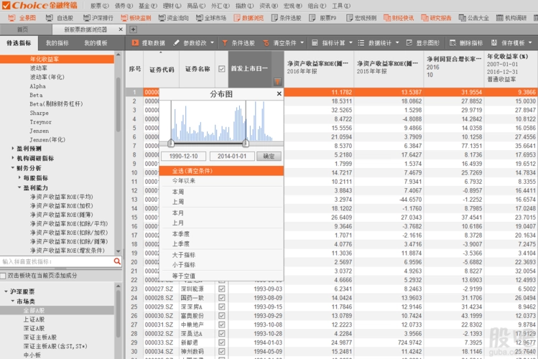Click the magnifier icon in indicator search box
Image resolution: width=538 pixels, height=359 pixels.
pos(117,261)
